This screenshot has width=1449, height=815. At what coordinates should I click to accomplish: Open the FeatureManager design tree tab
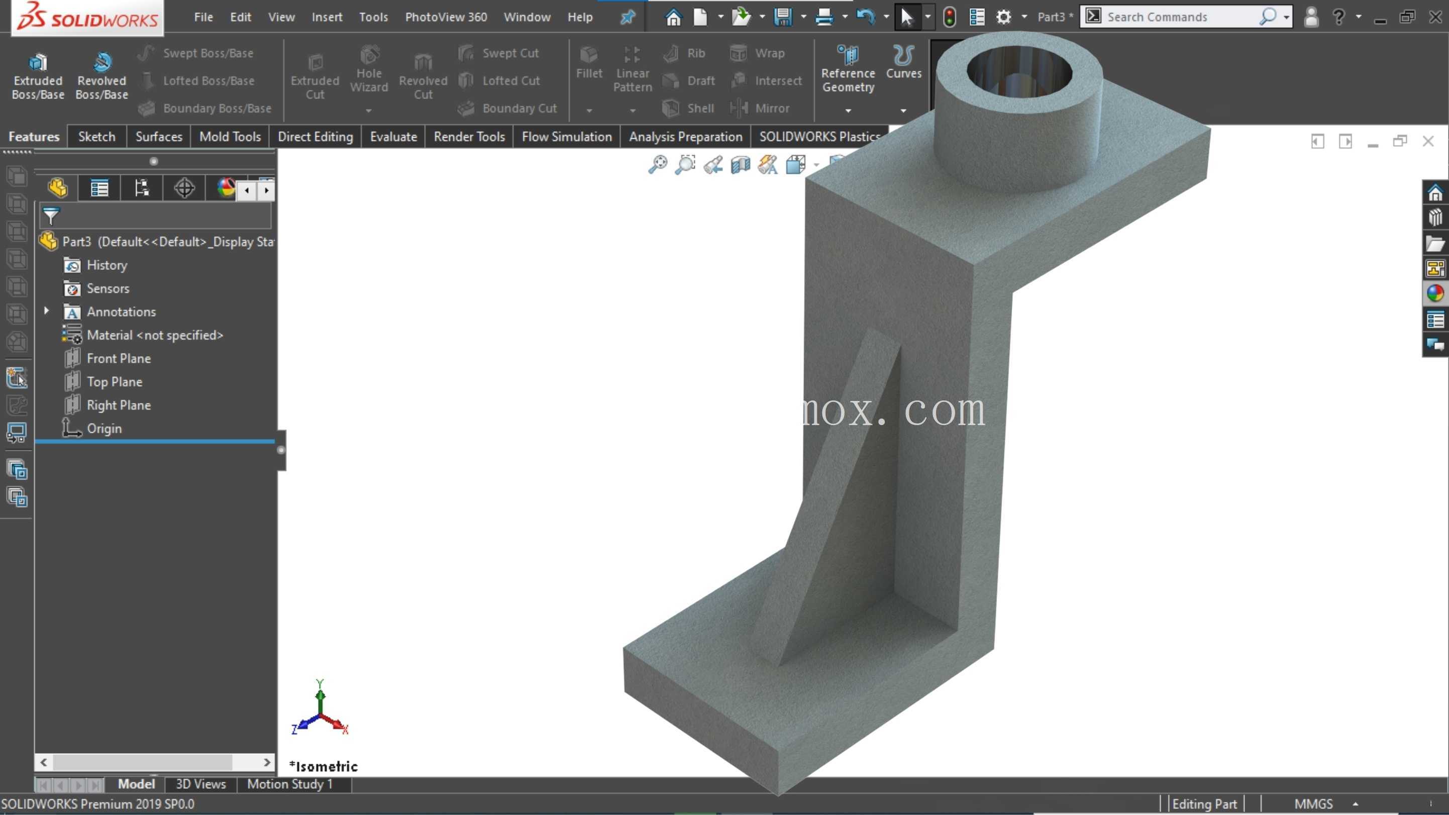click(x=57, y=188)
